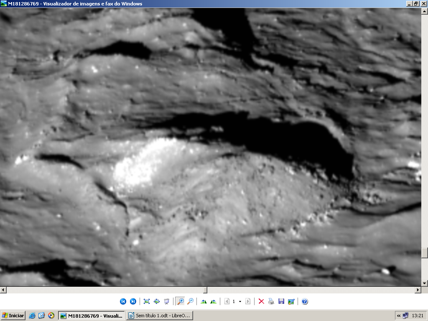Select the Zoom Out magnifier tool
Screen dimensions: 428x321
click(190, 301)
